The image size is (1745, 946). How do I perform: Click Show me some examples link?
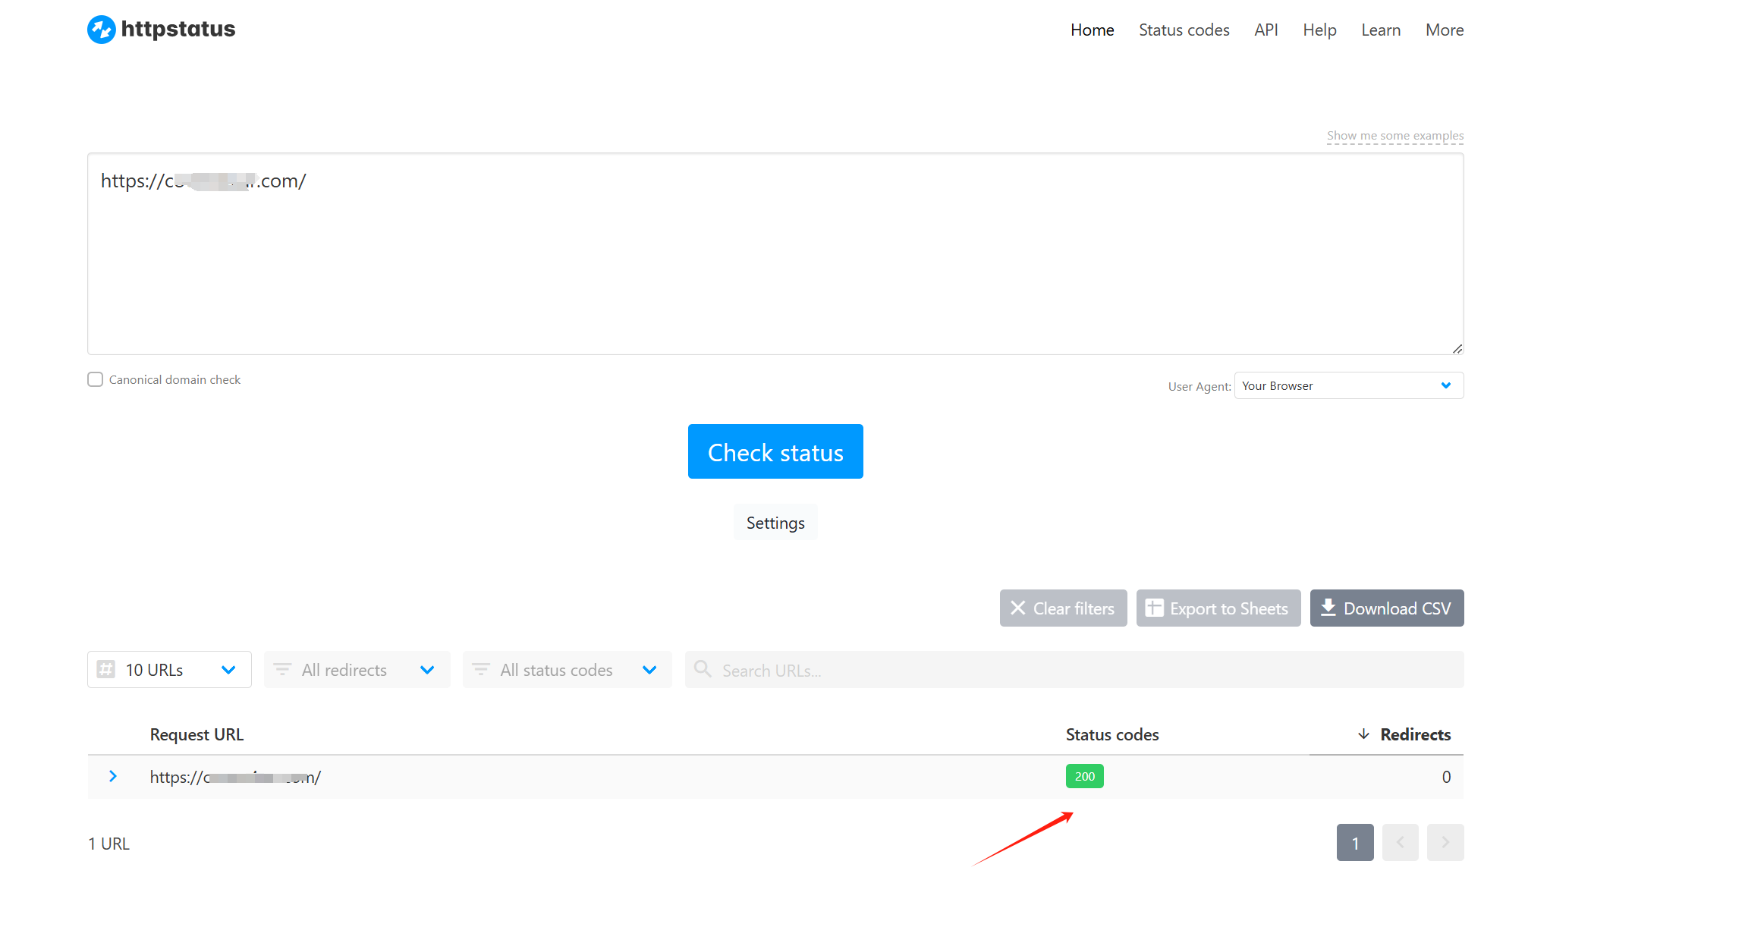coord(1394,136)
